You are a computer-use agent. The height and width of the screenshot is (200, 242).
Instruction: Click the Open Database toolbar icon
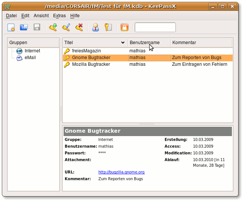tap(24, 27)
